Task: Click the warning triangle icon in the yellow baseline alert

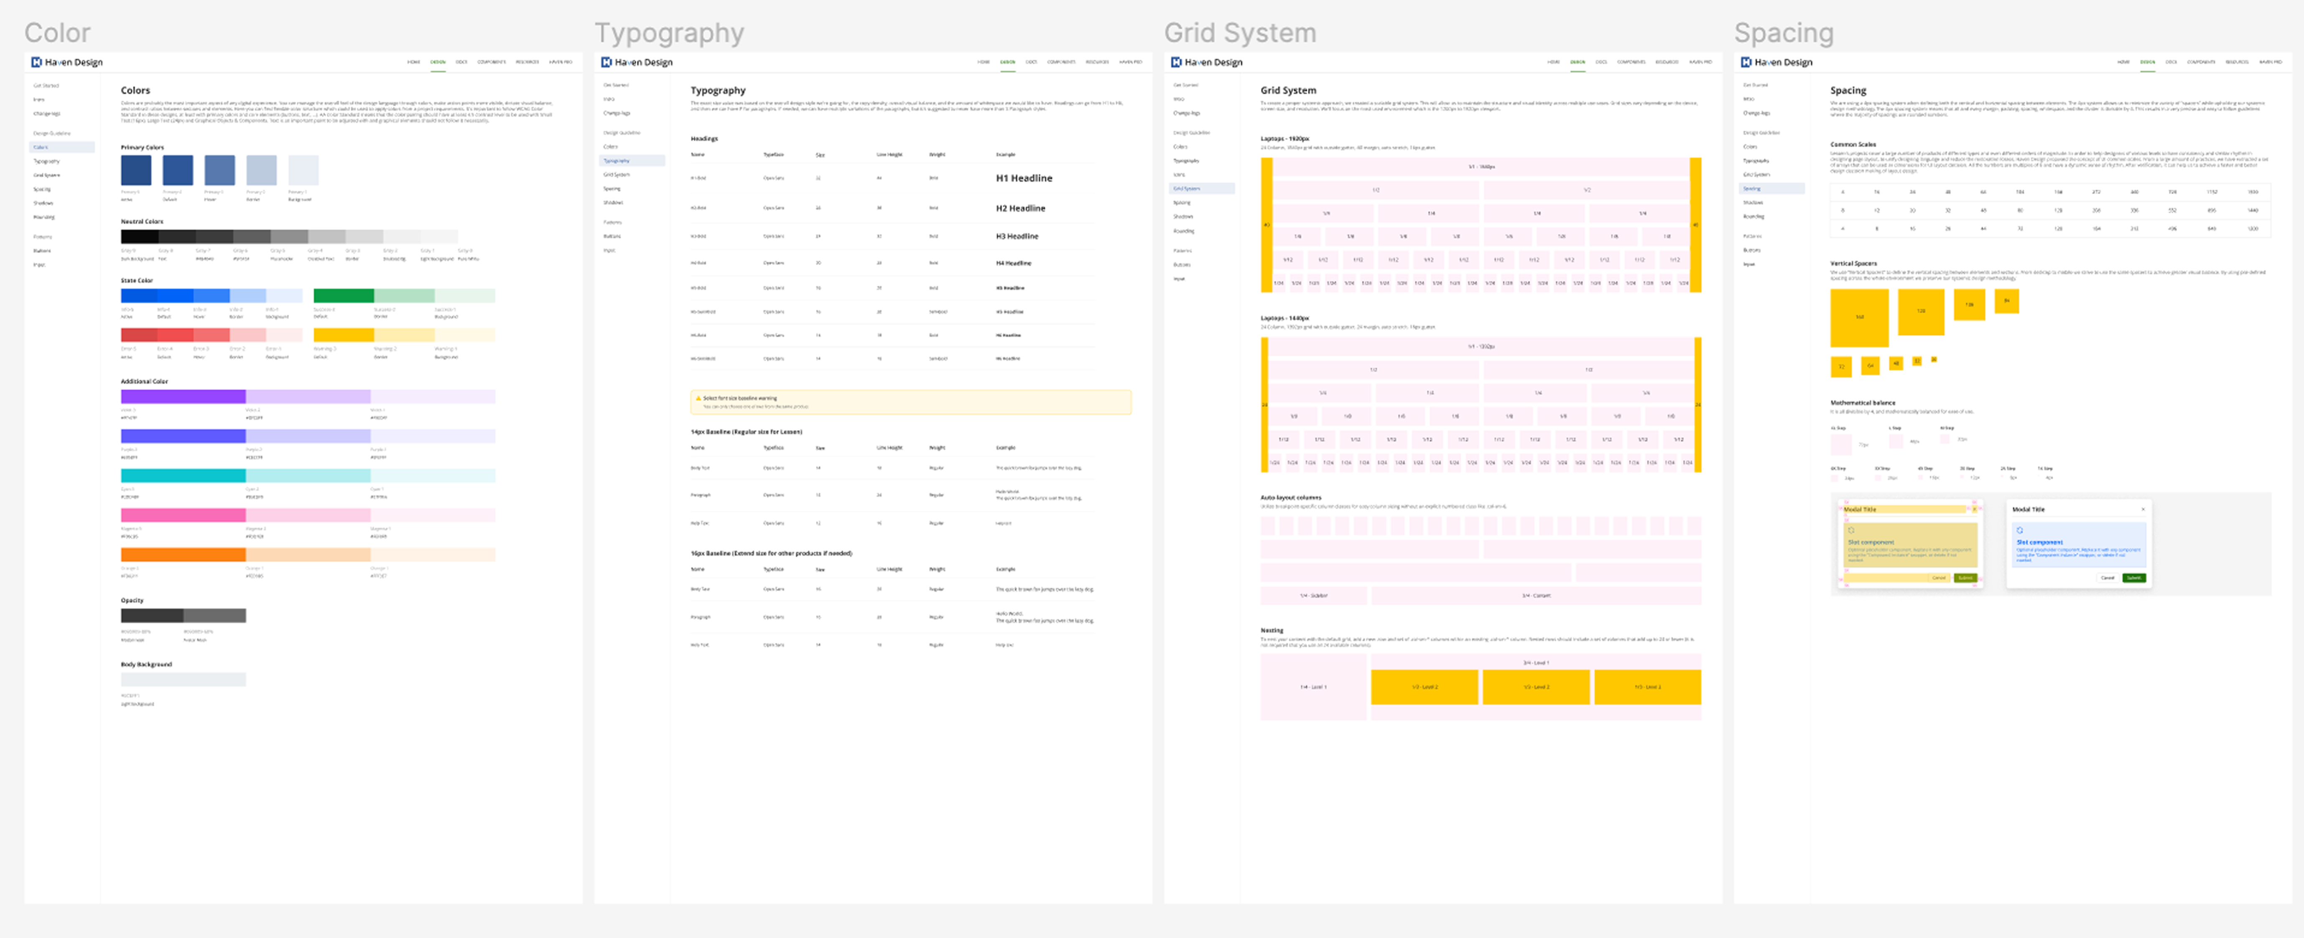Action: tap(698, 398)
